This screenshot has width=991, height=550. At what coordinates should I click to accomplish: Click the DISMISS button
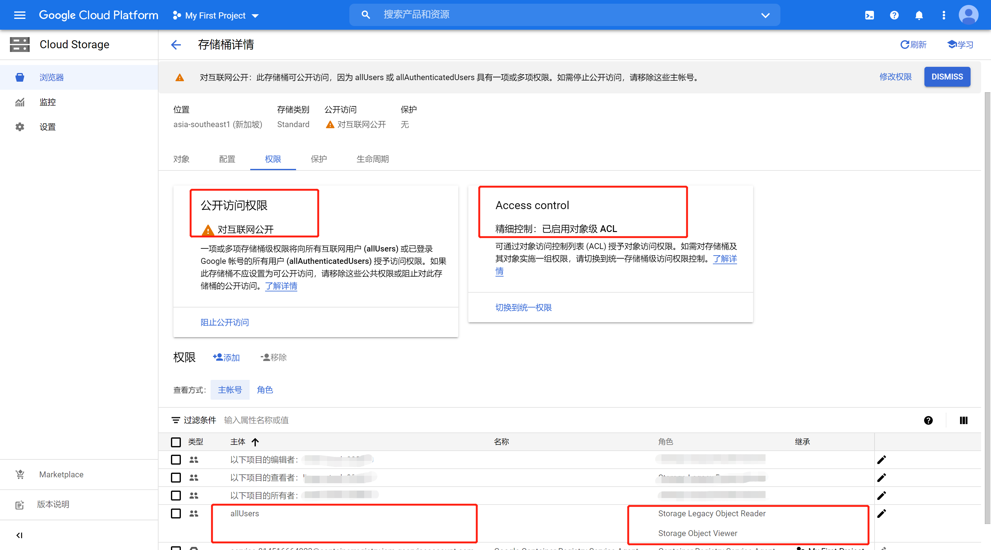coord(947,76)
